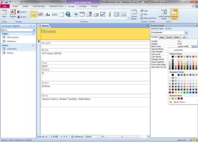The width and height of the screenshot is (198, 142).
Task: Open tblMovies table
Action: click(11, 41)
